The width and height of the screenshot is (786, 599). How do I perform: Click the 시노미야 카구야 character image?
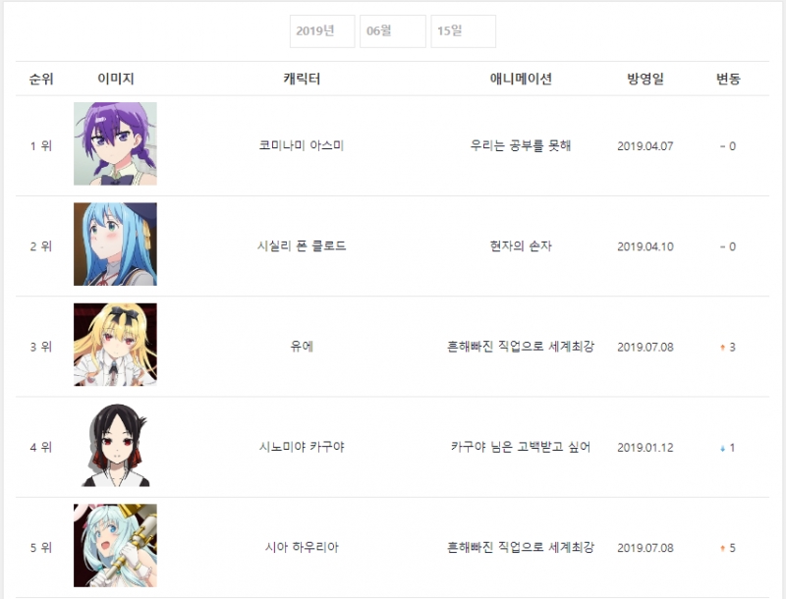[x=115, y=445]
